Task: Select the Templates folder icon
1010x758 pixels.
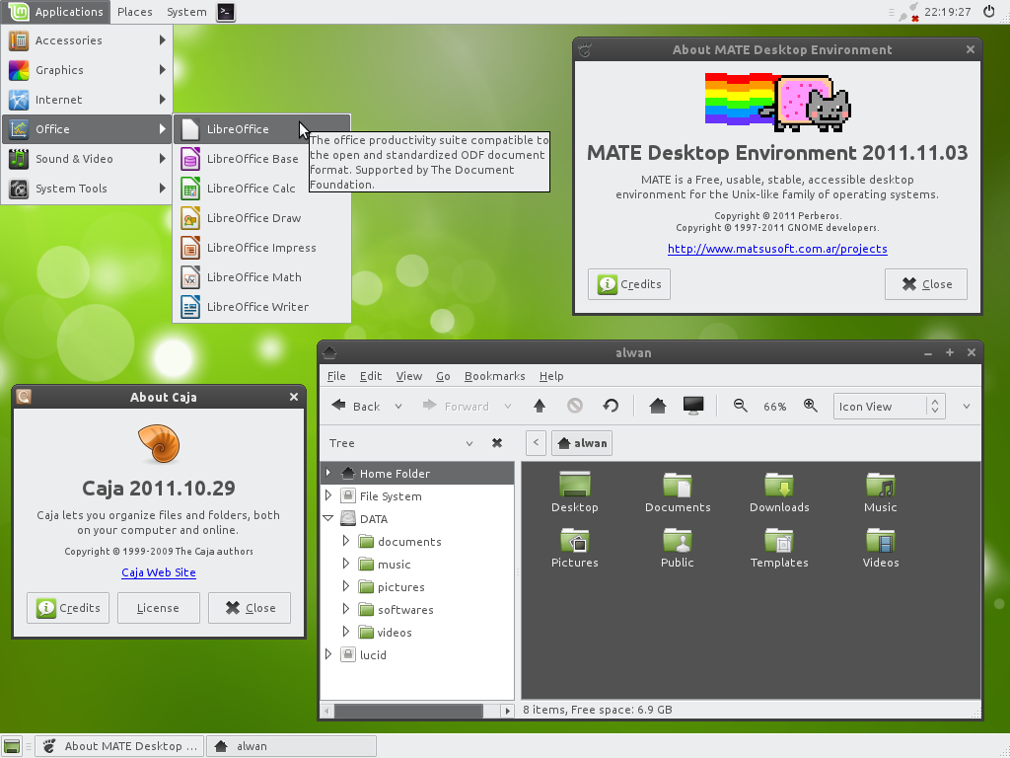Action: click(779, 548)
